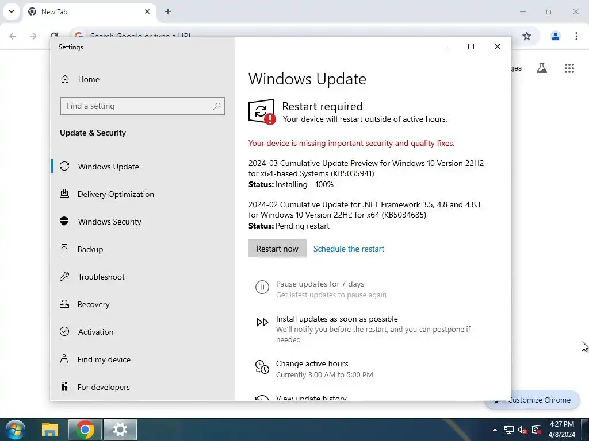589x441 pixels.
Task: Click the search magnifier in Find a setting
Action: pyautogui.click(x=217, y=106)
